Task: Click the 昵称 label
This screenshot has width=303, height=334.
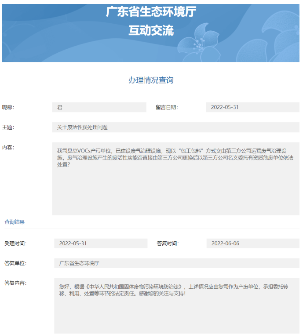Action: tap(8, 107)
